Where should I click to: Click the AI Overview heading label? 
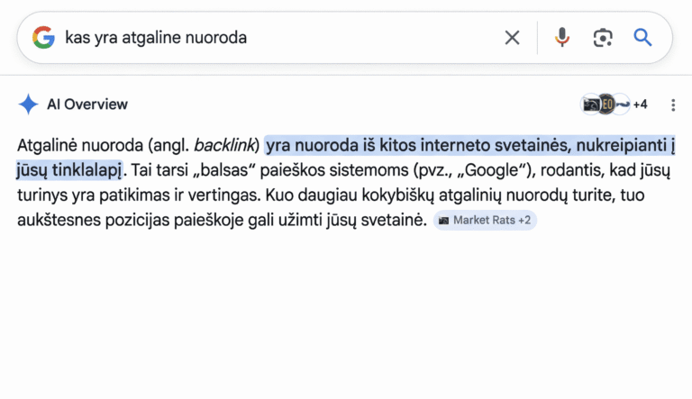click(87, 104)
